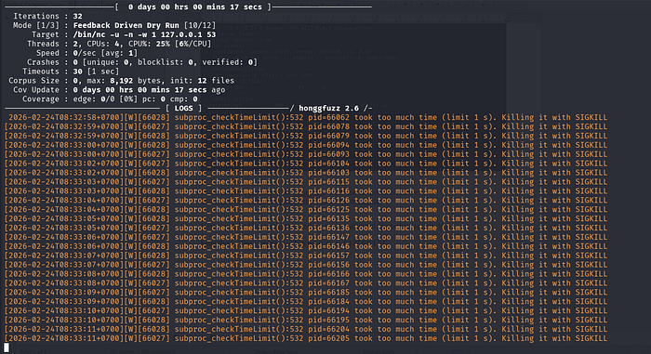Select the log entry with pid=66184
This screenshot has width=651, height=354.
coord(306,301)
